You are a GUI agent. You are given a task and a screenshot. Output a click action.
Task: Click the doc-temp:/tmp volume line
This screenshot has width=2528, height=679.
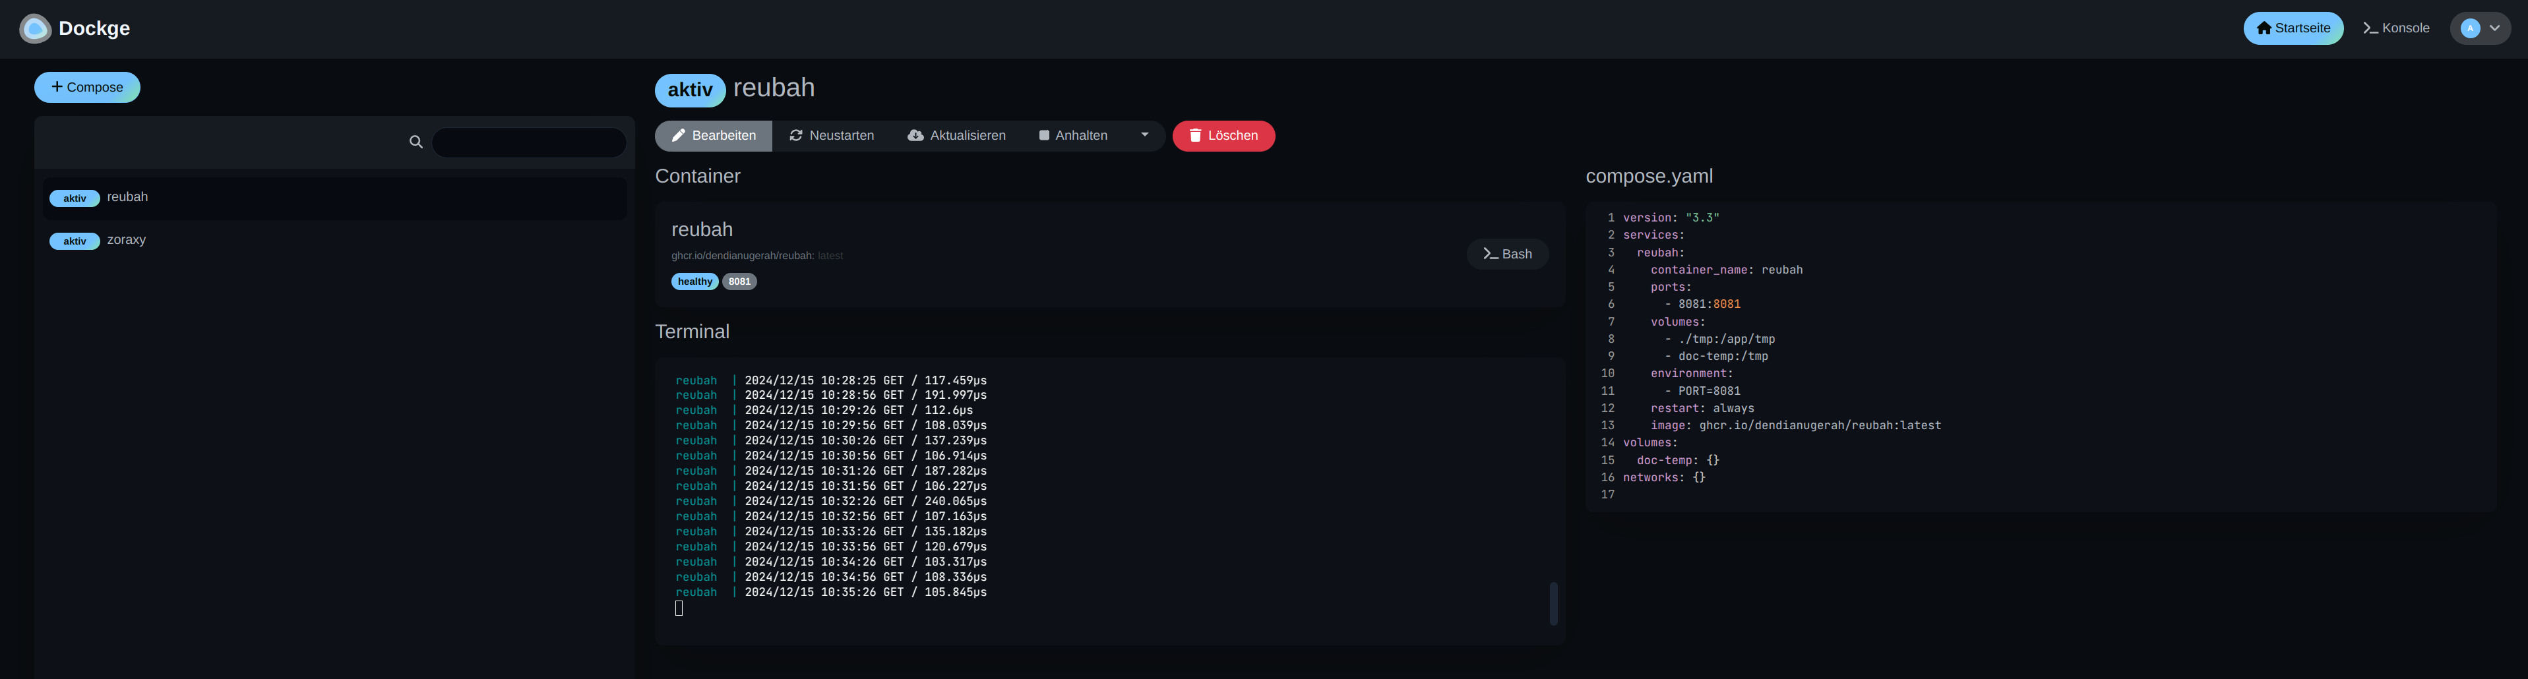1716,356
